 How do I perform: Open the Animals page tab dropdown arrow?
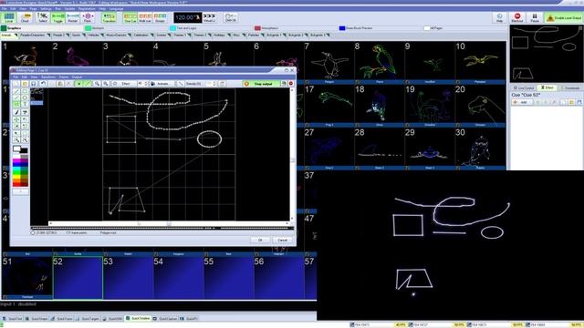pos(16,35)
